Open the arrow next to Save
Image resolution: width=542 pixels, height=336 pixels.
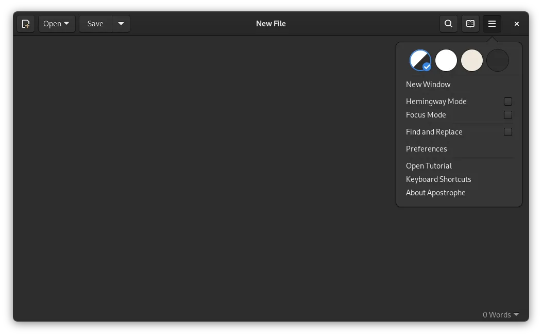(121, 24)
